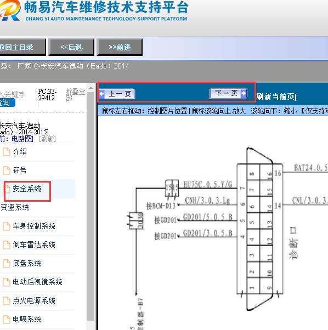
Task: Click the document icon beside 倒车雷达系统
Action: [7, 245]
